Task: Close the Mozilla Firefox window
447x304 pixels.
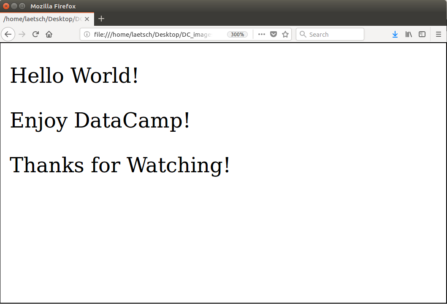Action: [6, 6]
